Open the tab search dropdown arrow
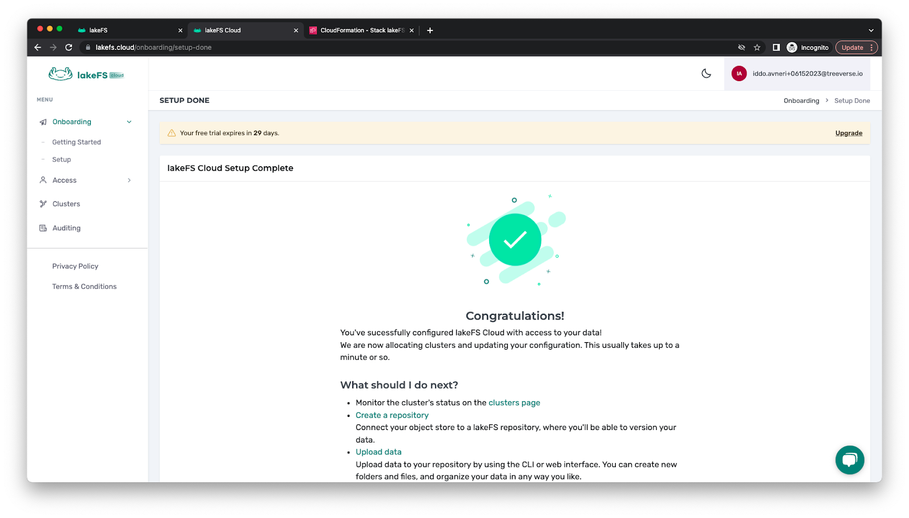The height and width of the screenshot is (518, 909). [871, 31]
